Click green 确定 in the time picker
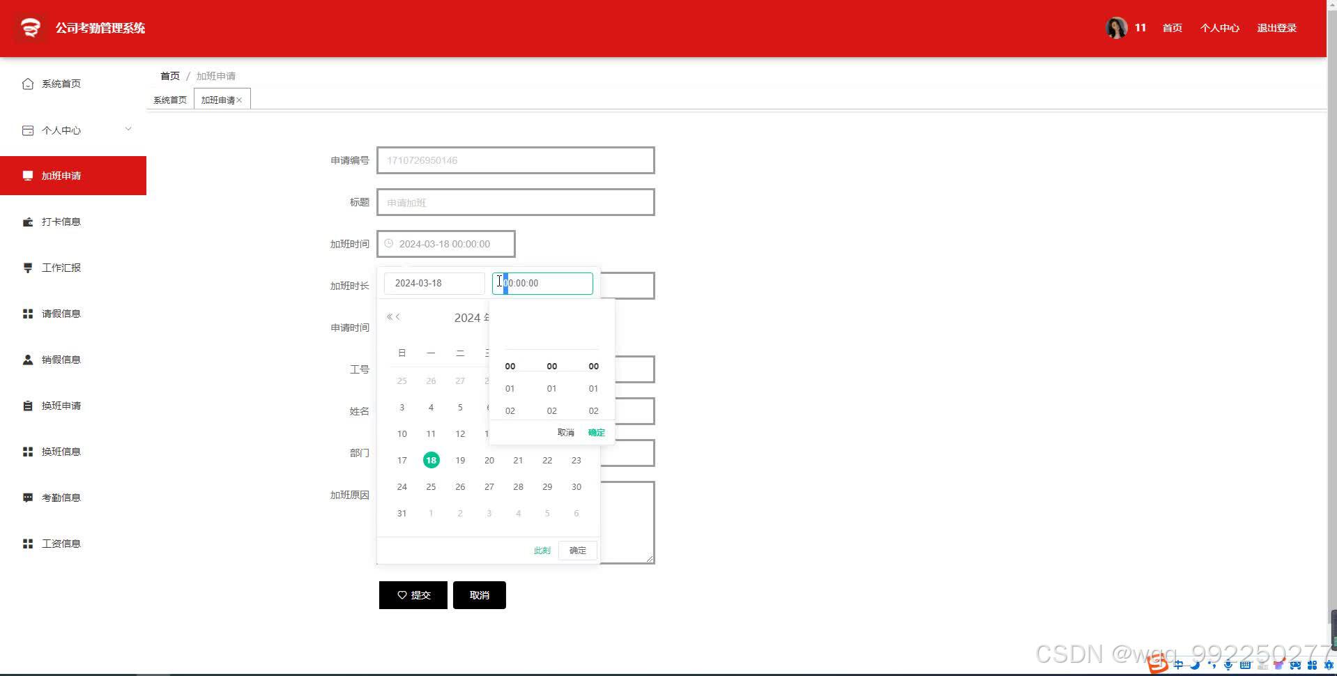This screenshot has height=676, width=1337. pyautogui.click(x=597, y=433)
